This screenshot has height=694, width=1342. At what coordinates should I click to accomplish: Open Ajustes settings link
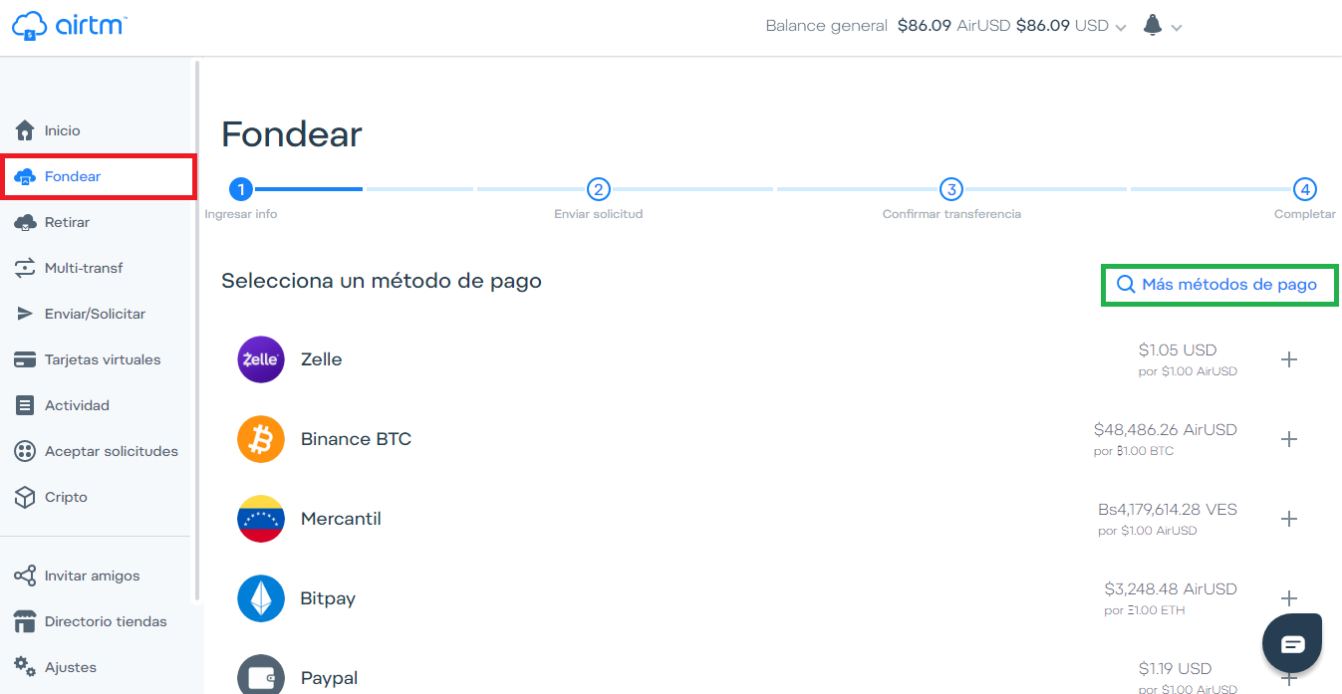tap(71, 667)
